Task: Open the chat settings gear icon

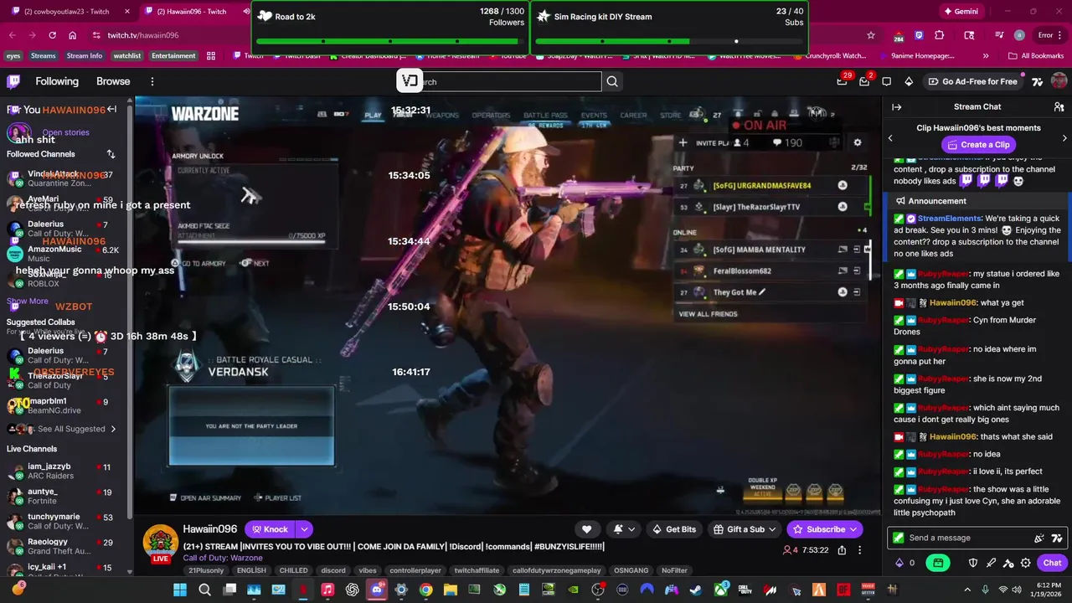Action: click(1026, 563)
